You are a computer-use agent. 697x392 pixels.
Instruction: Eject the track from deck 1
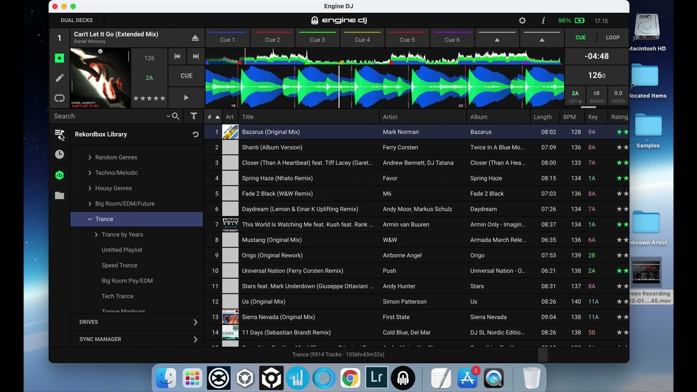tap(195, 38)
